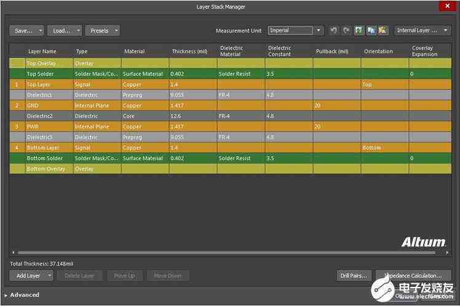Click the yellow paste icon in toolbar

383,31
